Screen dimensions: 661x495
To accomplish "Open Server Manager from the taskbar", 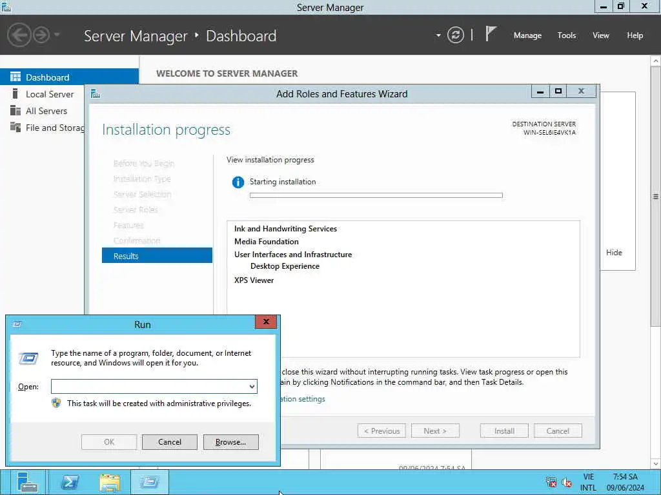I will 28,482.
